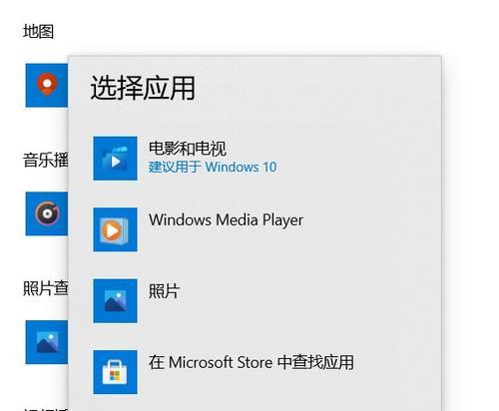Image resolution: width=499 pixels, height=411 pixels.
Task: Click empty popup area right of 选择应用 title
Action: [316, 88]
